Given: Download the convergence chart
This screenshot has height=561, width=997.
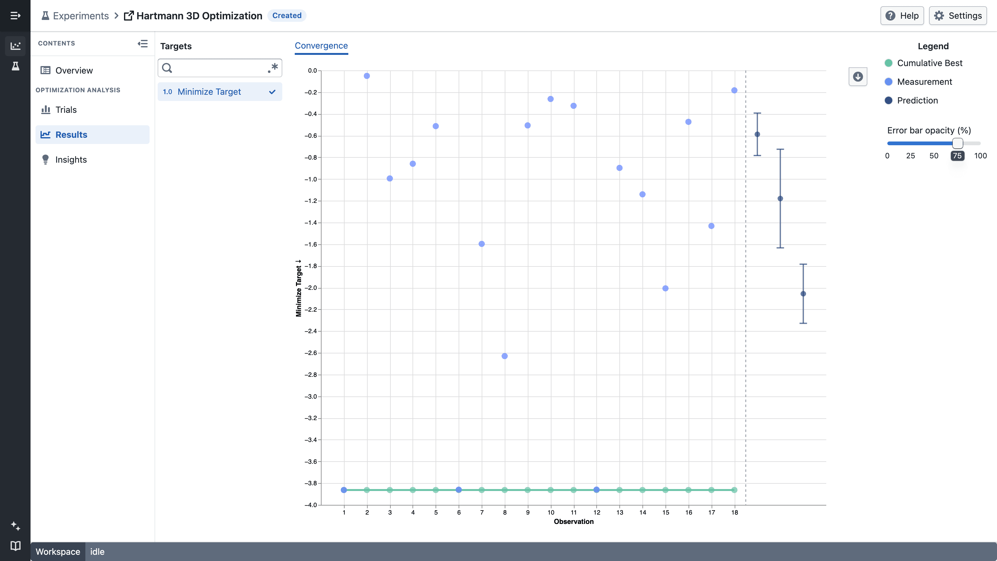Looking at the screenshot, I should pos(858,77).
